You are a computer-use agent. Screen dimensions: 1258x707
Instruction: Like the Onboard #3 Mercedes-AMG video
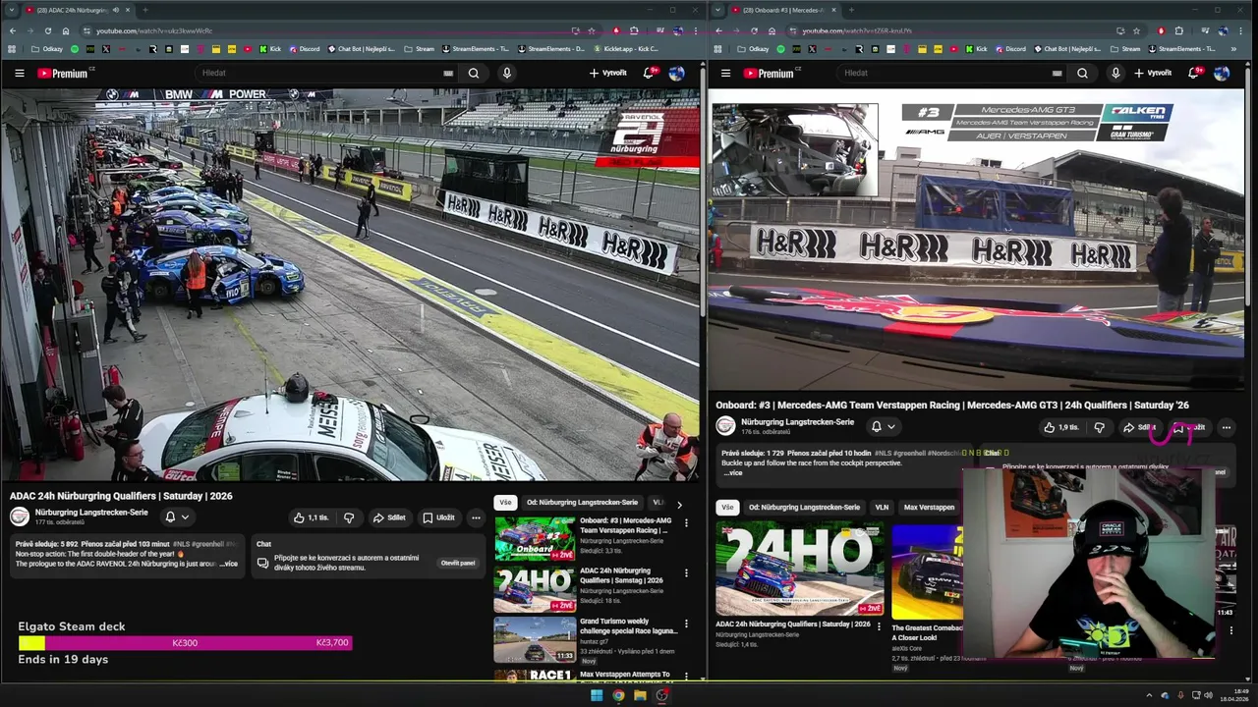(x=1061, y=427)
